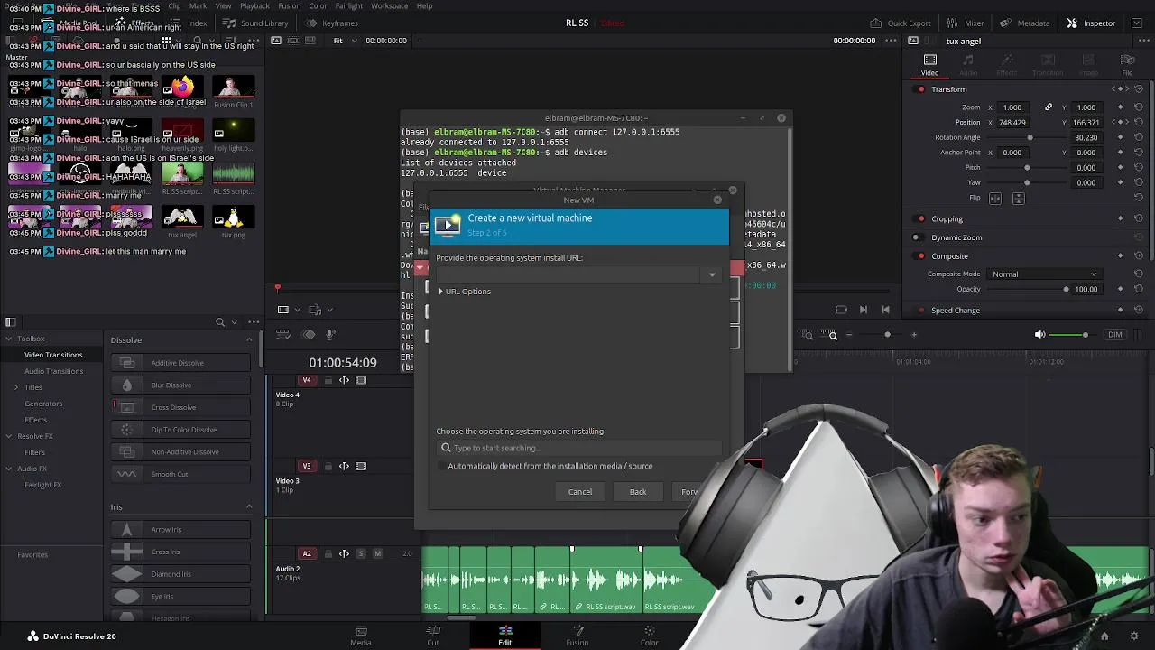Open the install URL dropdown arrow in New VM
This screenshot has width=1155, height=650.
click(712, 274)
